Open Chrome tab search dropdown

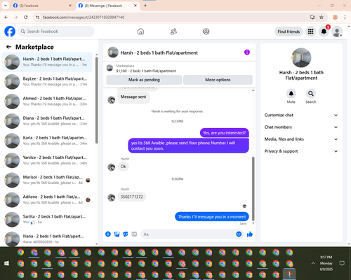(x=6, y=6)
